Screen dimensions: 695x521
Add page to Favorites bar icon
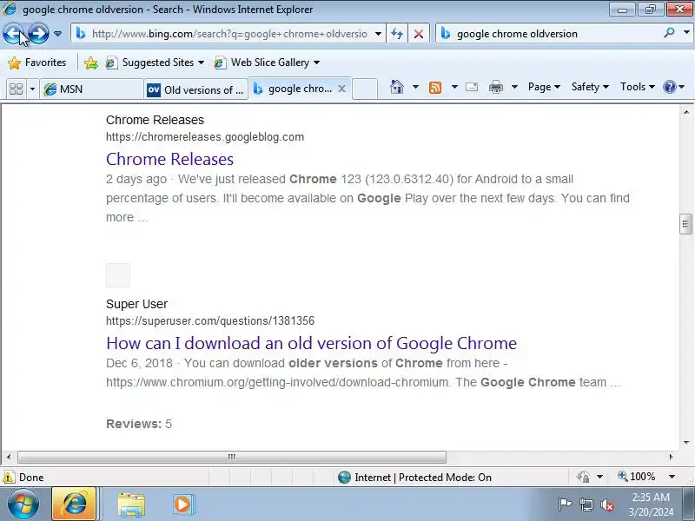pyautogui.click(x=91, y=63)
